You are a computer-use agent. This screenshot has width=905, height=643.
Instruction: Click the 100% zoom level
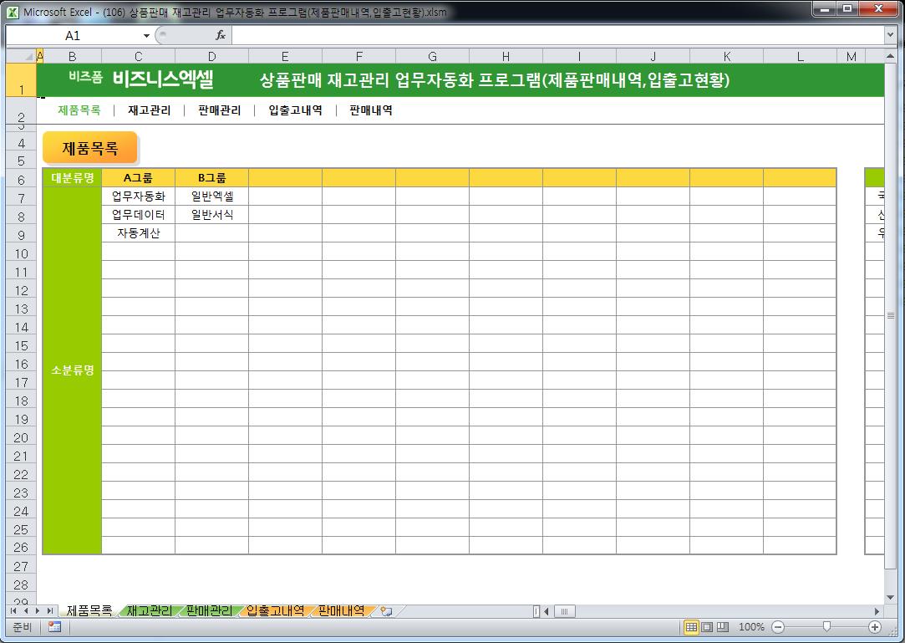click(751, 627)
